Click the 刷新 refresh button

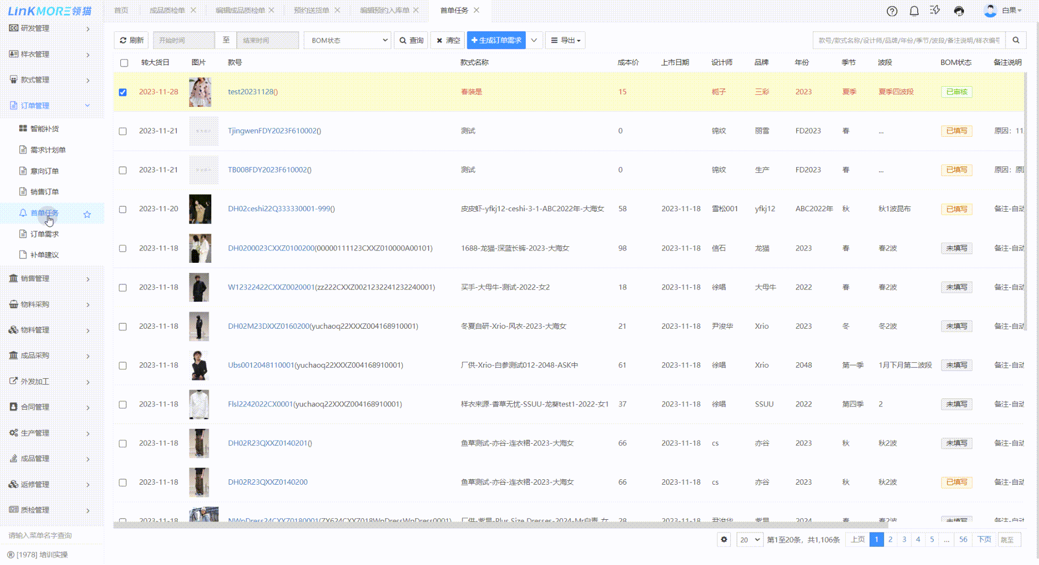coord(131,40)
